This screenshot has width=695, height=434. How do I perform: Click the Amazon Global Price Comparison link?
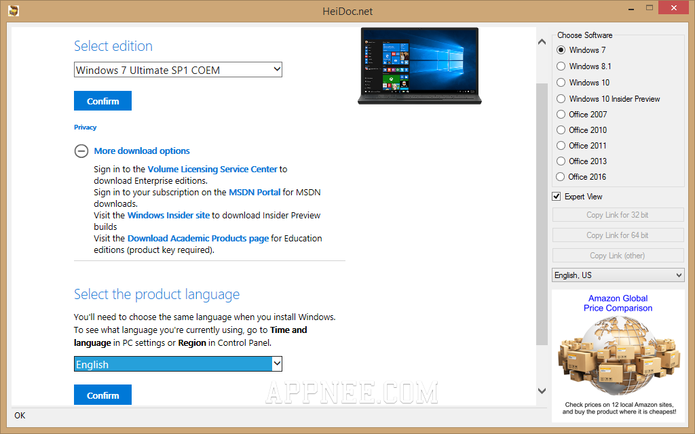[618, 303]
